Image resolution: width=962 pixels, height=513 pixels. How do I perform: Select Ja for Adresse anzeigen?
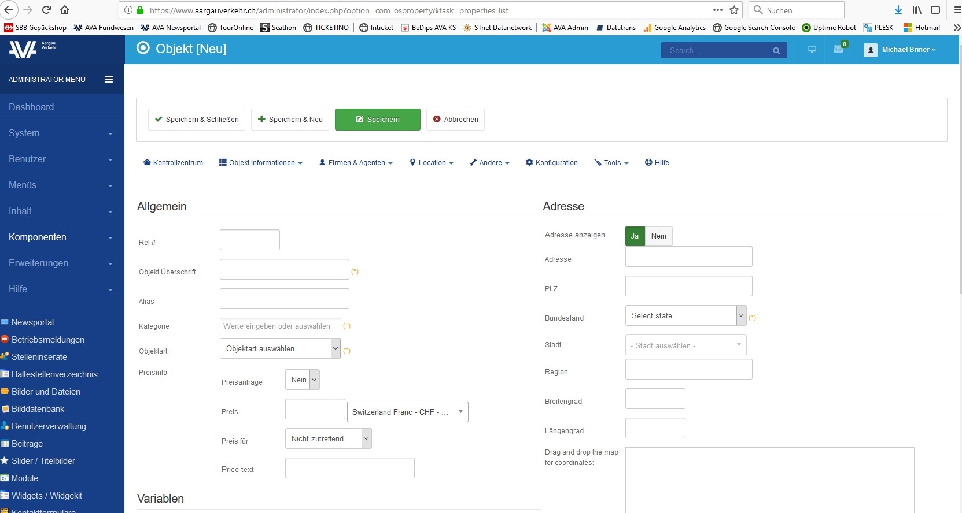pos(635,236)
